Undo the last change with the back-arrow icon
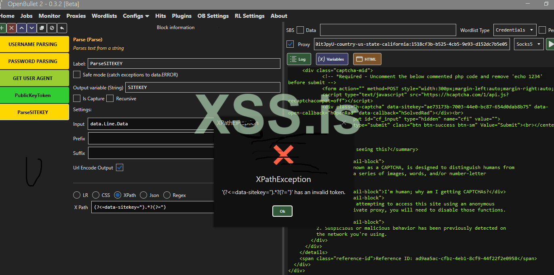554x275 pixels. tap(62, 28)
